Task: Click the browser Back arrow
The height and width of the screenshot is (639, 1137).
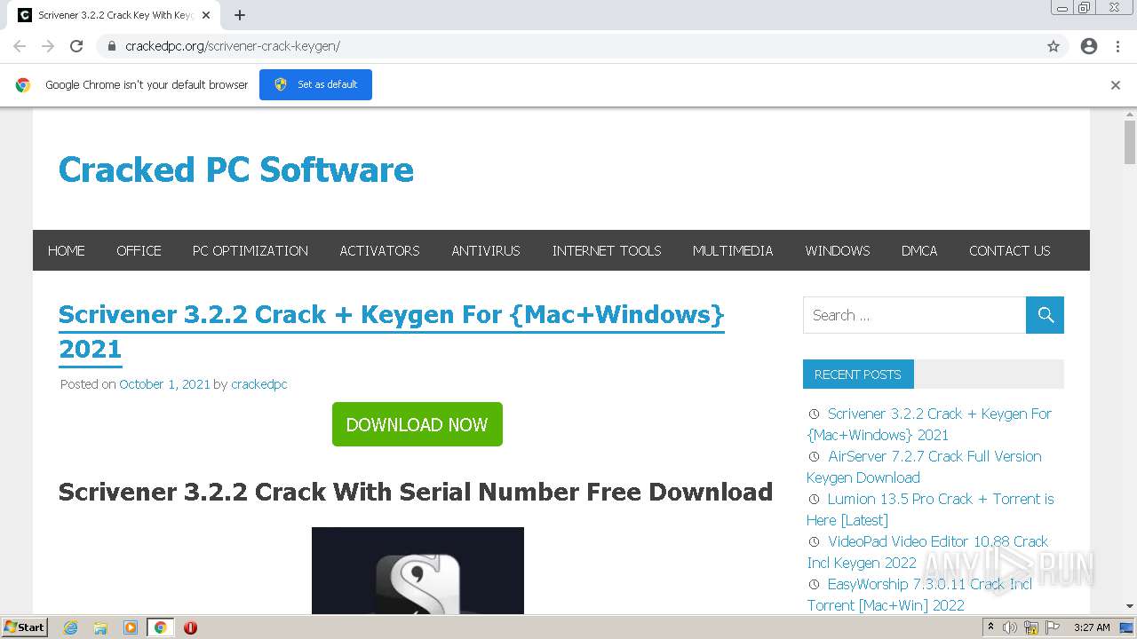Action: pos(20,46)
